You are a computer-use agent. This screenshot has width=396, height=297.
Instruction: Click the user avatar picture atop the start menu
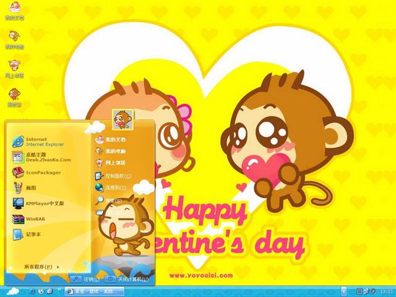point(123,119)
